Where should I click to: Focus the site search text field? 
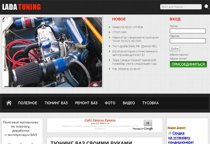[181, 7]
